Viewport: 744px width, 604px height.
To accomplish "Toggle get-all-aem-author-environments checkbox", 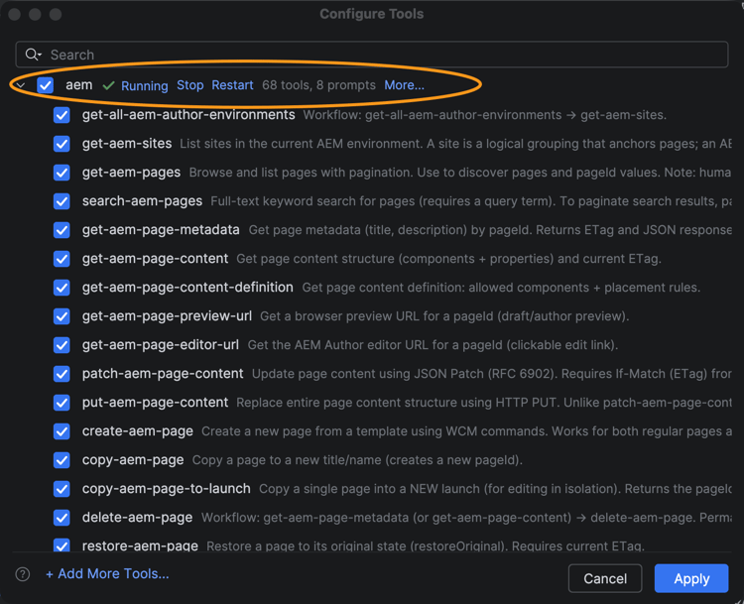I will [x=62, y=115].
